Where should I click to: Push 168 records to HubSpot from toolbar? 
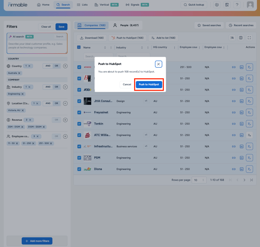[x=127, y=38]
